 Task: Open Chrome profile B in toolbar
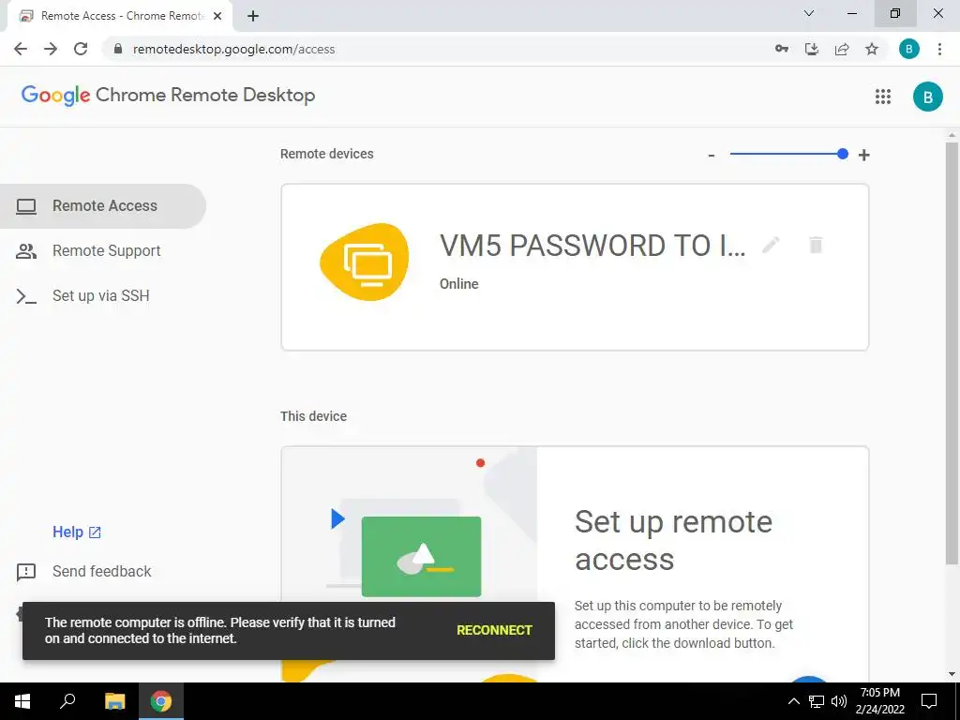pyautogui.click(x=909, y=49)
